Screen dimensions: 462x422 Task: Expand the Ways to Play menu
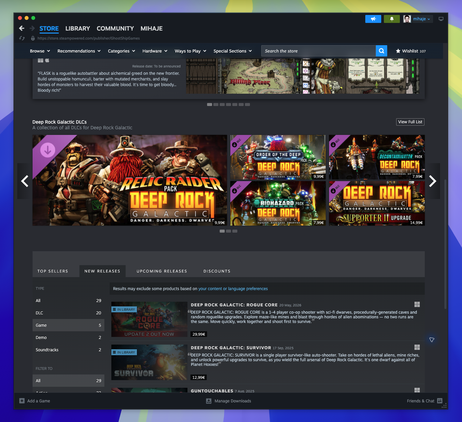click(x=190, y=51)
